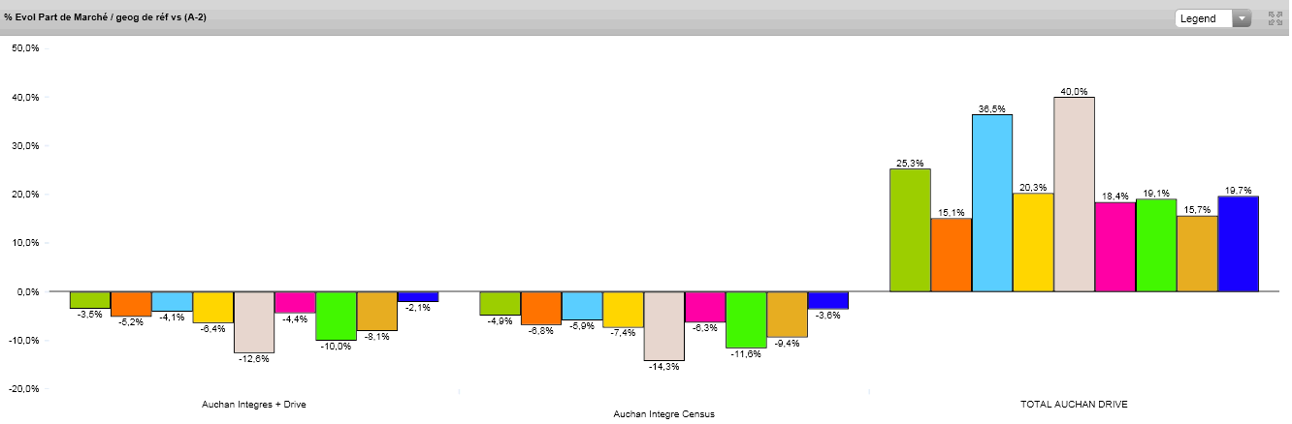1292x424 pixels.
Task: Select the dark blue bar valued -2,1%
Action: [418, 296]
